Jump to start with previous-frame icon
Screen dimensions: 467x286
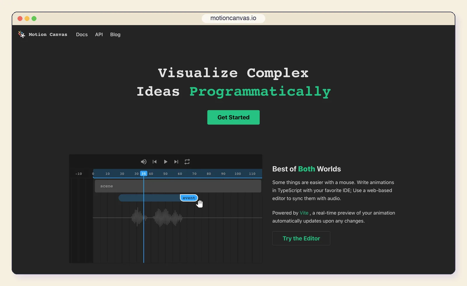[x=155, y=162]
